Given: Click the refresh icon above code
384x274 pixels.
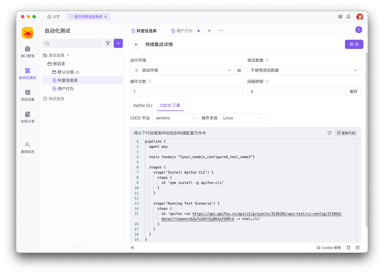Looking at the screenshot, I should pos(329,133).
